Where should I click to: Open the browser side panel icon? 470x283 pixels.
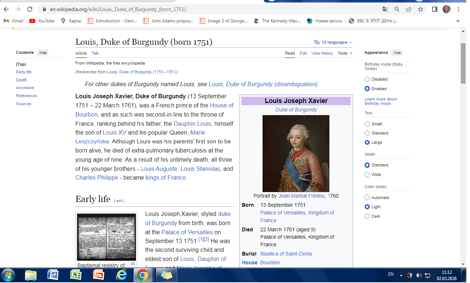tap(435, 9)
